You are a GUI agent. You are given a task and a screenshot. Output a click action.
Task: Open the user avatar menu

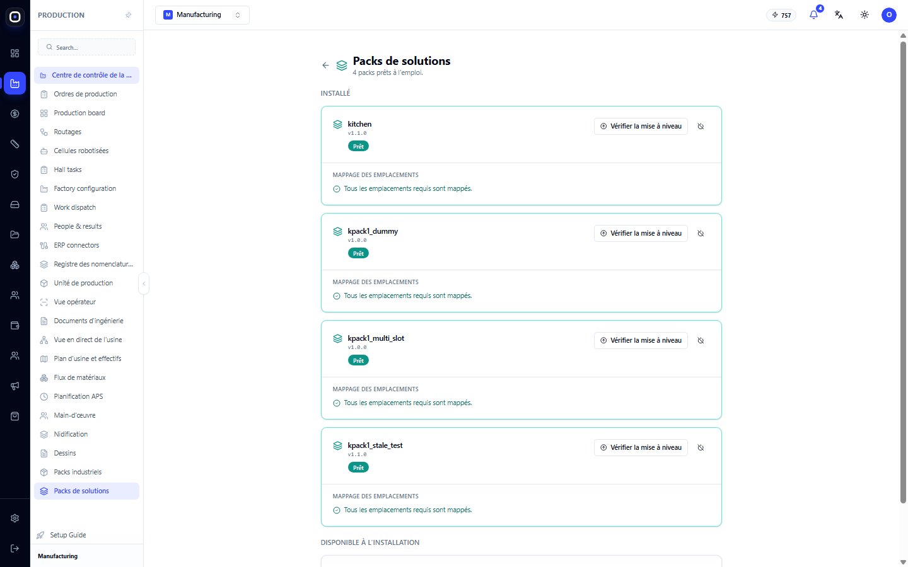889,14
